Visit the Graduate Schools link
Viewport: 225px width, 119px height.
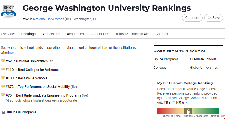[203, 59]
